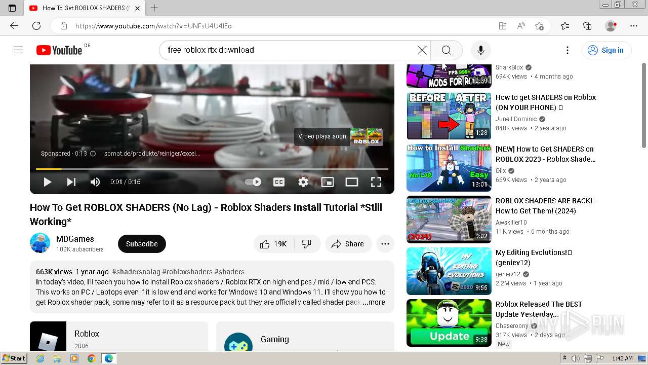This screenshot has height=365, width=648.
Task: Open the Gaming category card
Action: click(305, 336)
